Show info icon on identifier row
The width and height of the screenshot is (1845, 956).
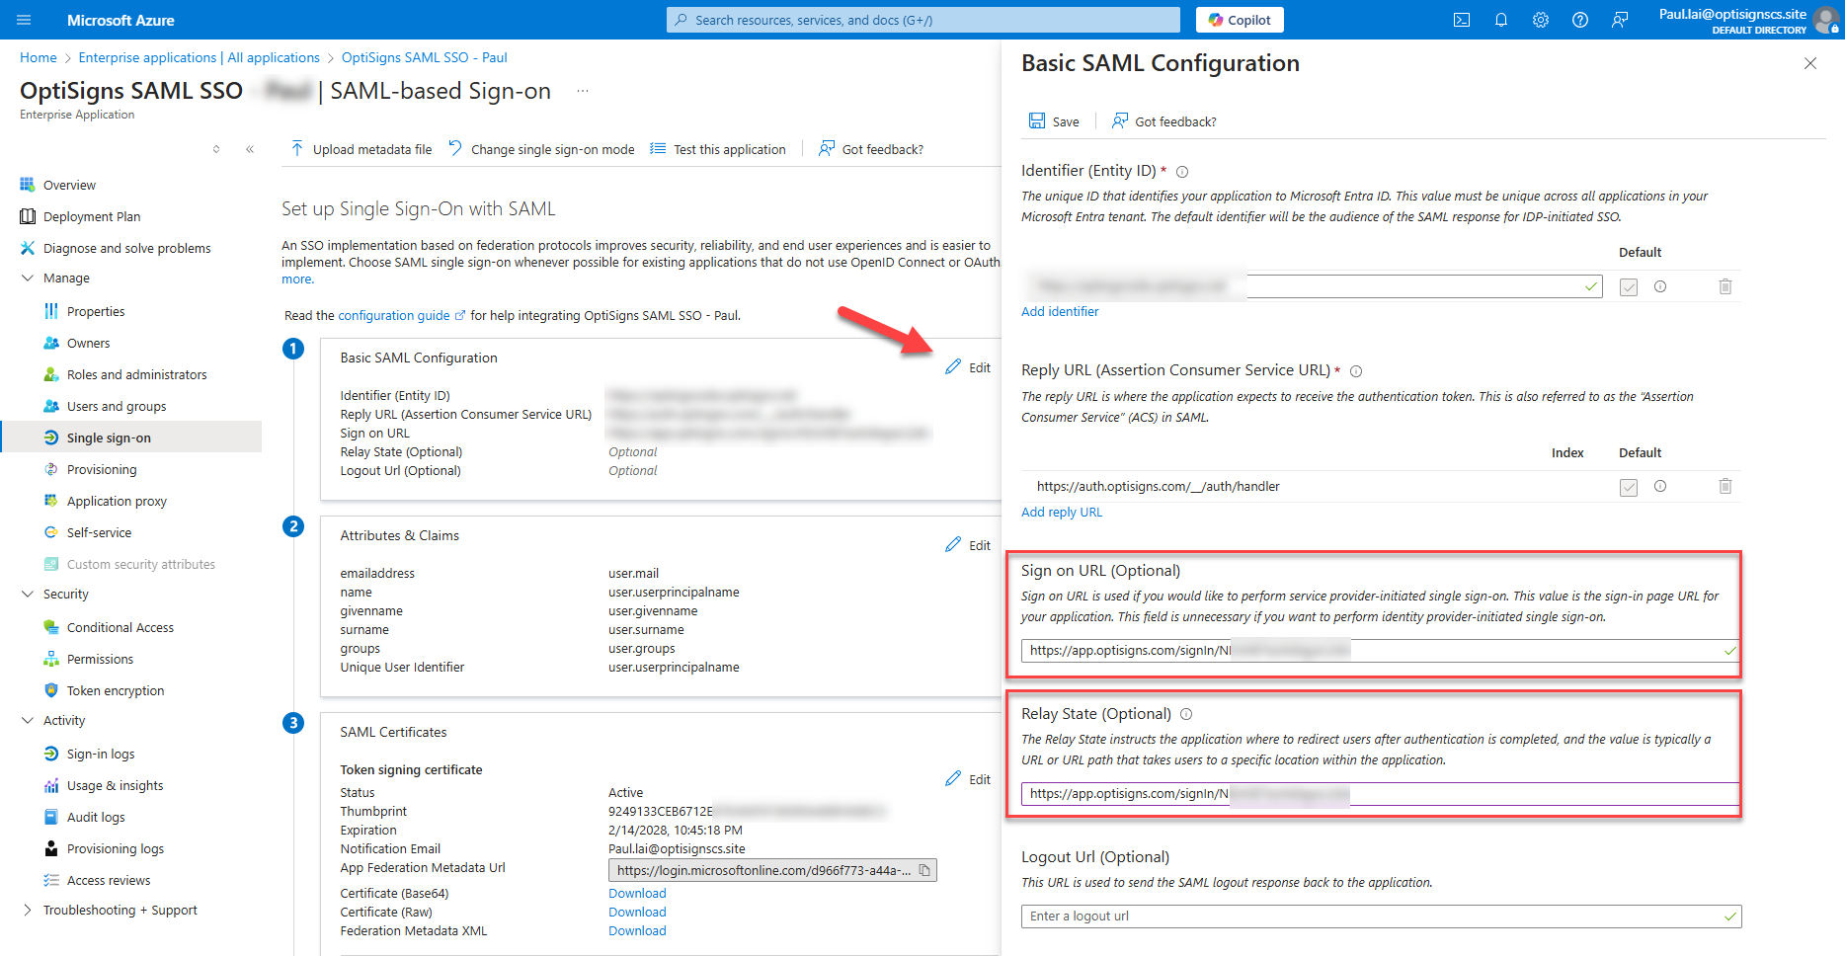(1660, 286)
